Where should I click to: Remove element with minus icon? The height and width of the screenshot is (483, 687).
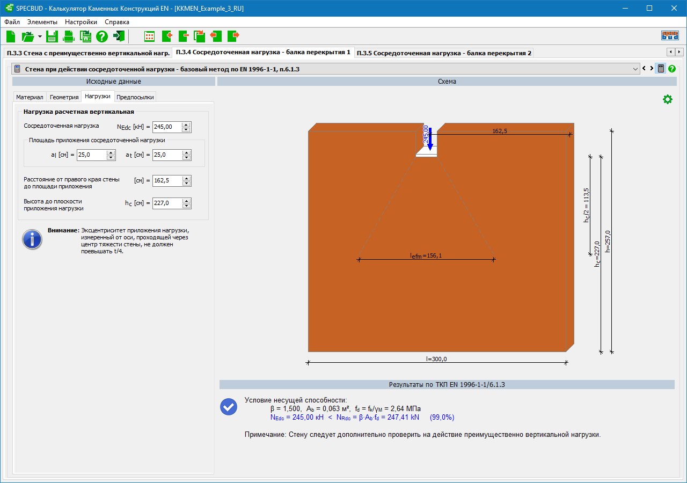[x=183, y=36]
